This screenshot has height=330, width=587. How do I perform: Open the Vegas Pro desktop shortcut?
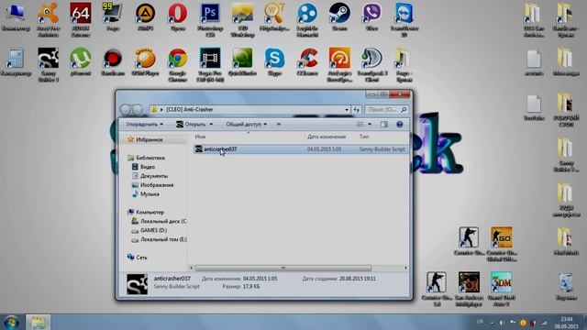[210, 65]
